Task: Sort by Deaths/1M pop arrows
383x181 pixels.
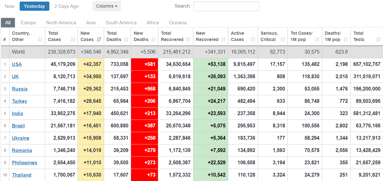Action: (345, 40)
